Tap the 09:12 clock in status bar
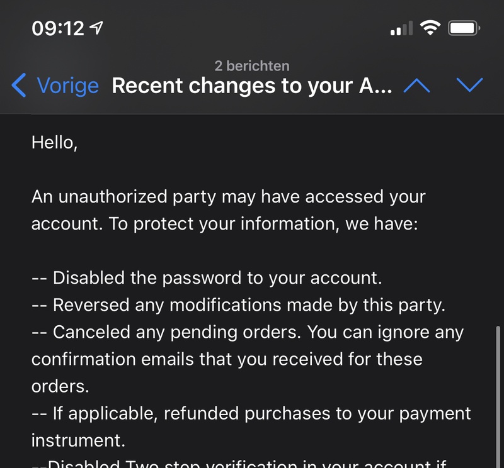Screen dimensions: 504x468 [x=58, y=28]
